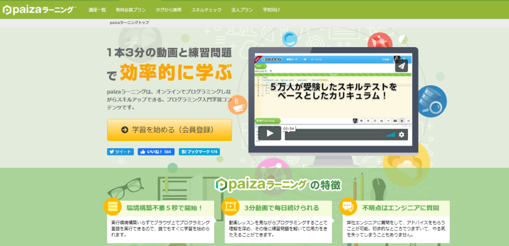This screenshot has height=246, width=509.
Task: Like the page with いいね！ 564 button
Action: click(156, 152)
